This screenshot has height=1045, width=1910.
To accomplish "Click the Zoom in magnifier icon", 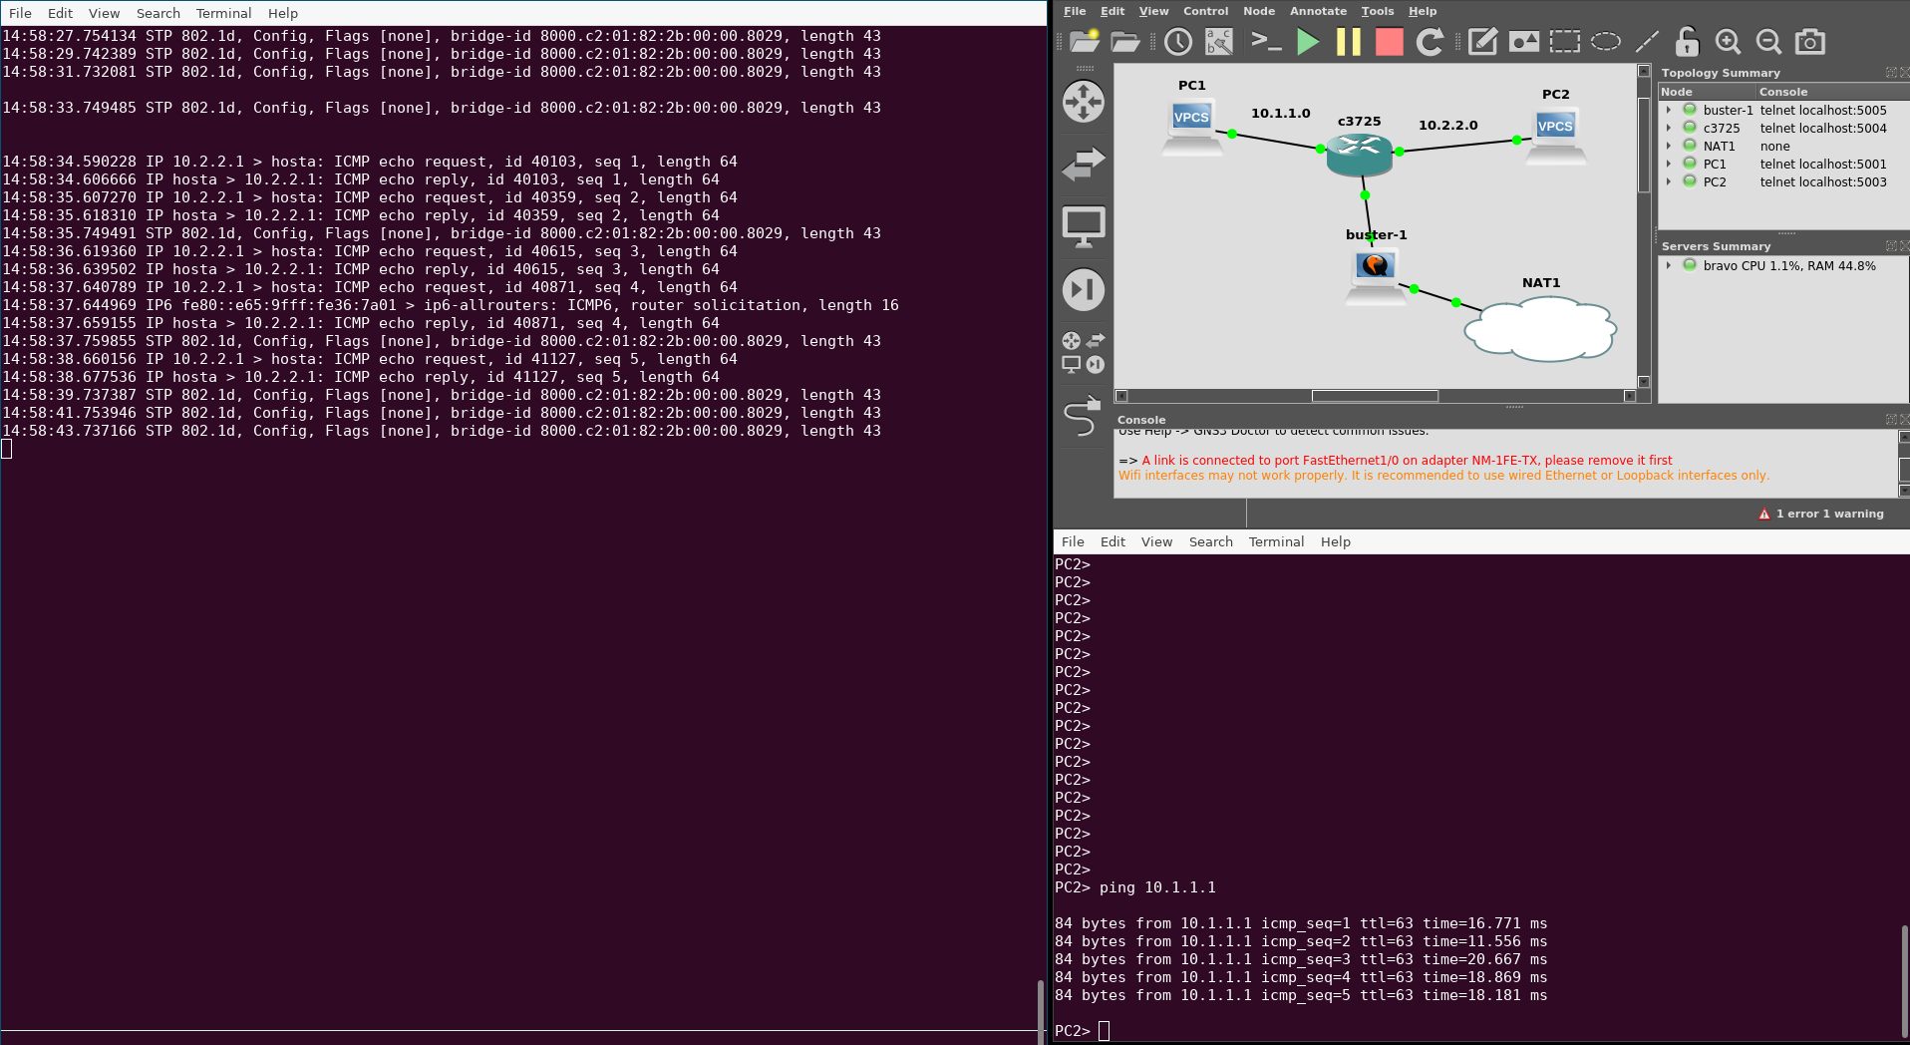I will tap(1728, 42).
